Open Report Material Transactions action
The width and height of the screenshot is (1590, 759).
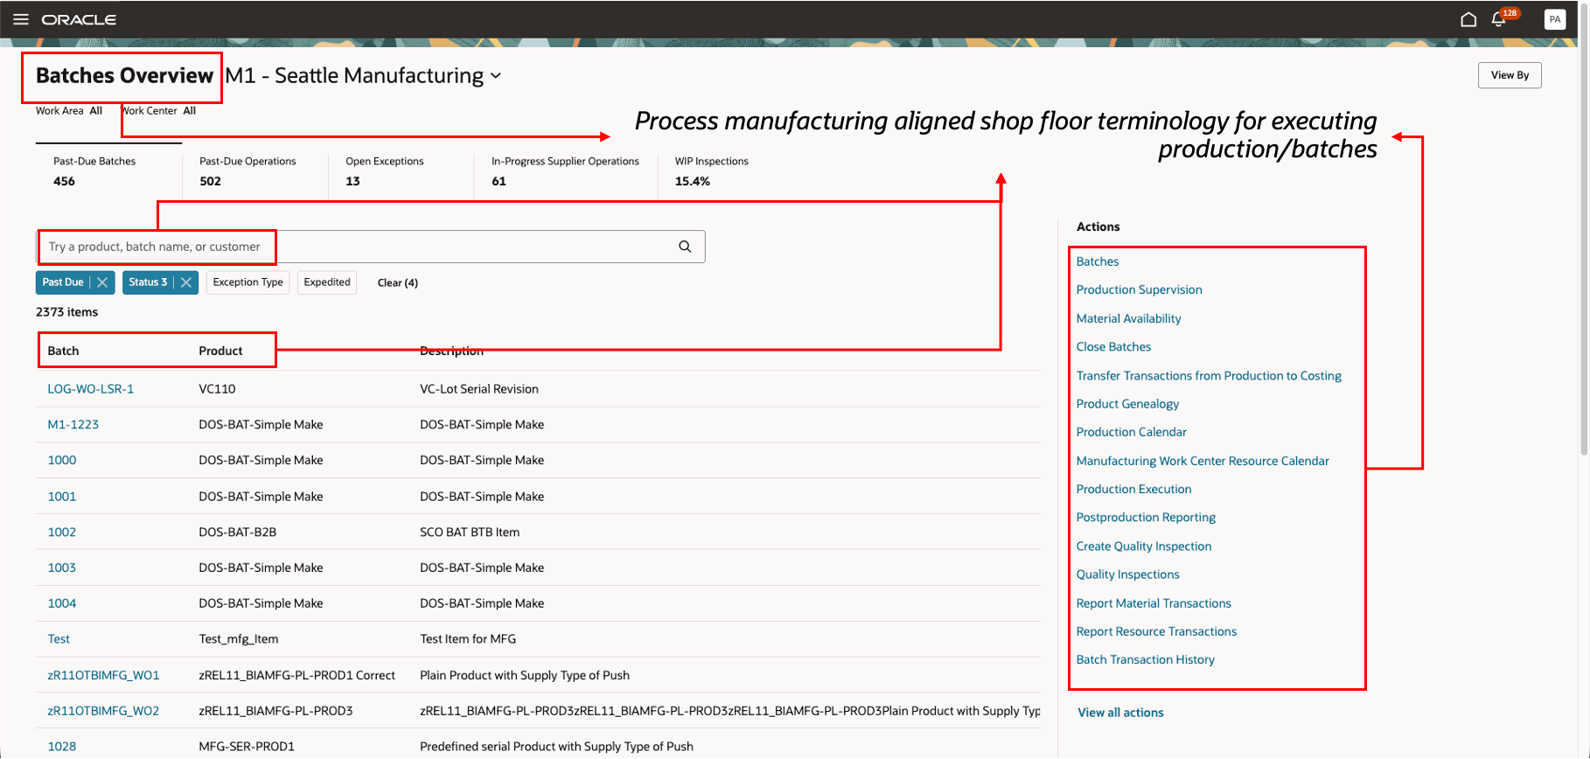click(1154, 603)
